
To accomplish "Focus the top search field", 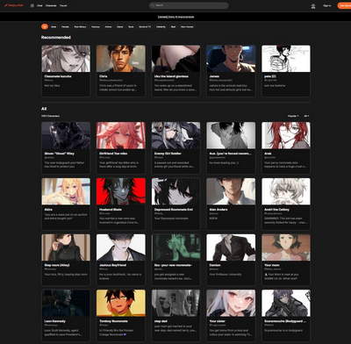I will click(x=189, y=5).
